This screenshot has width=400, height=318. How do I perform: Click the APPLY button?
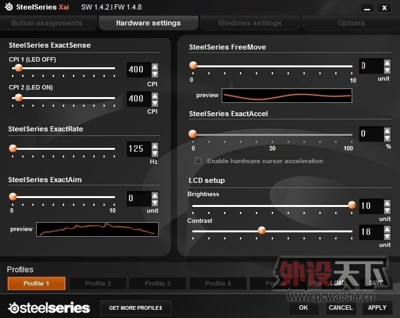click(x=377, y=308)
